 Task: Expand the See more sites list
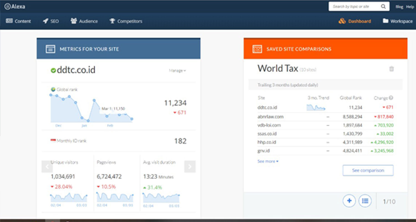pos(268,161)
